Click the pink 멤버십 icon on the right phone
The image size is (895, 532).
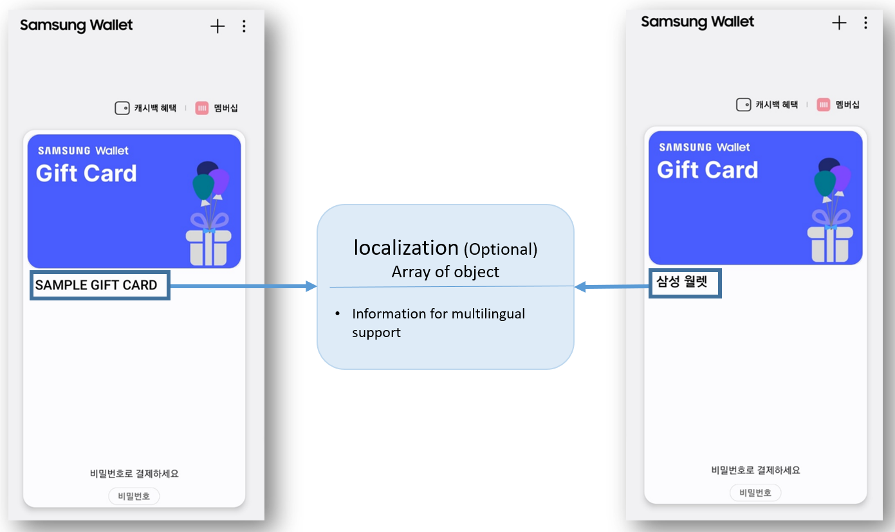824,104
